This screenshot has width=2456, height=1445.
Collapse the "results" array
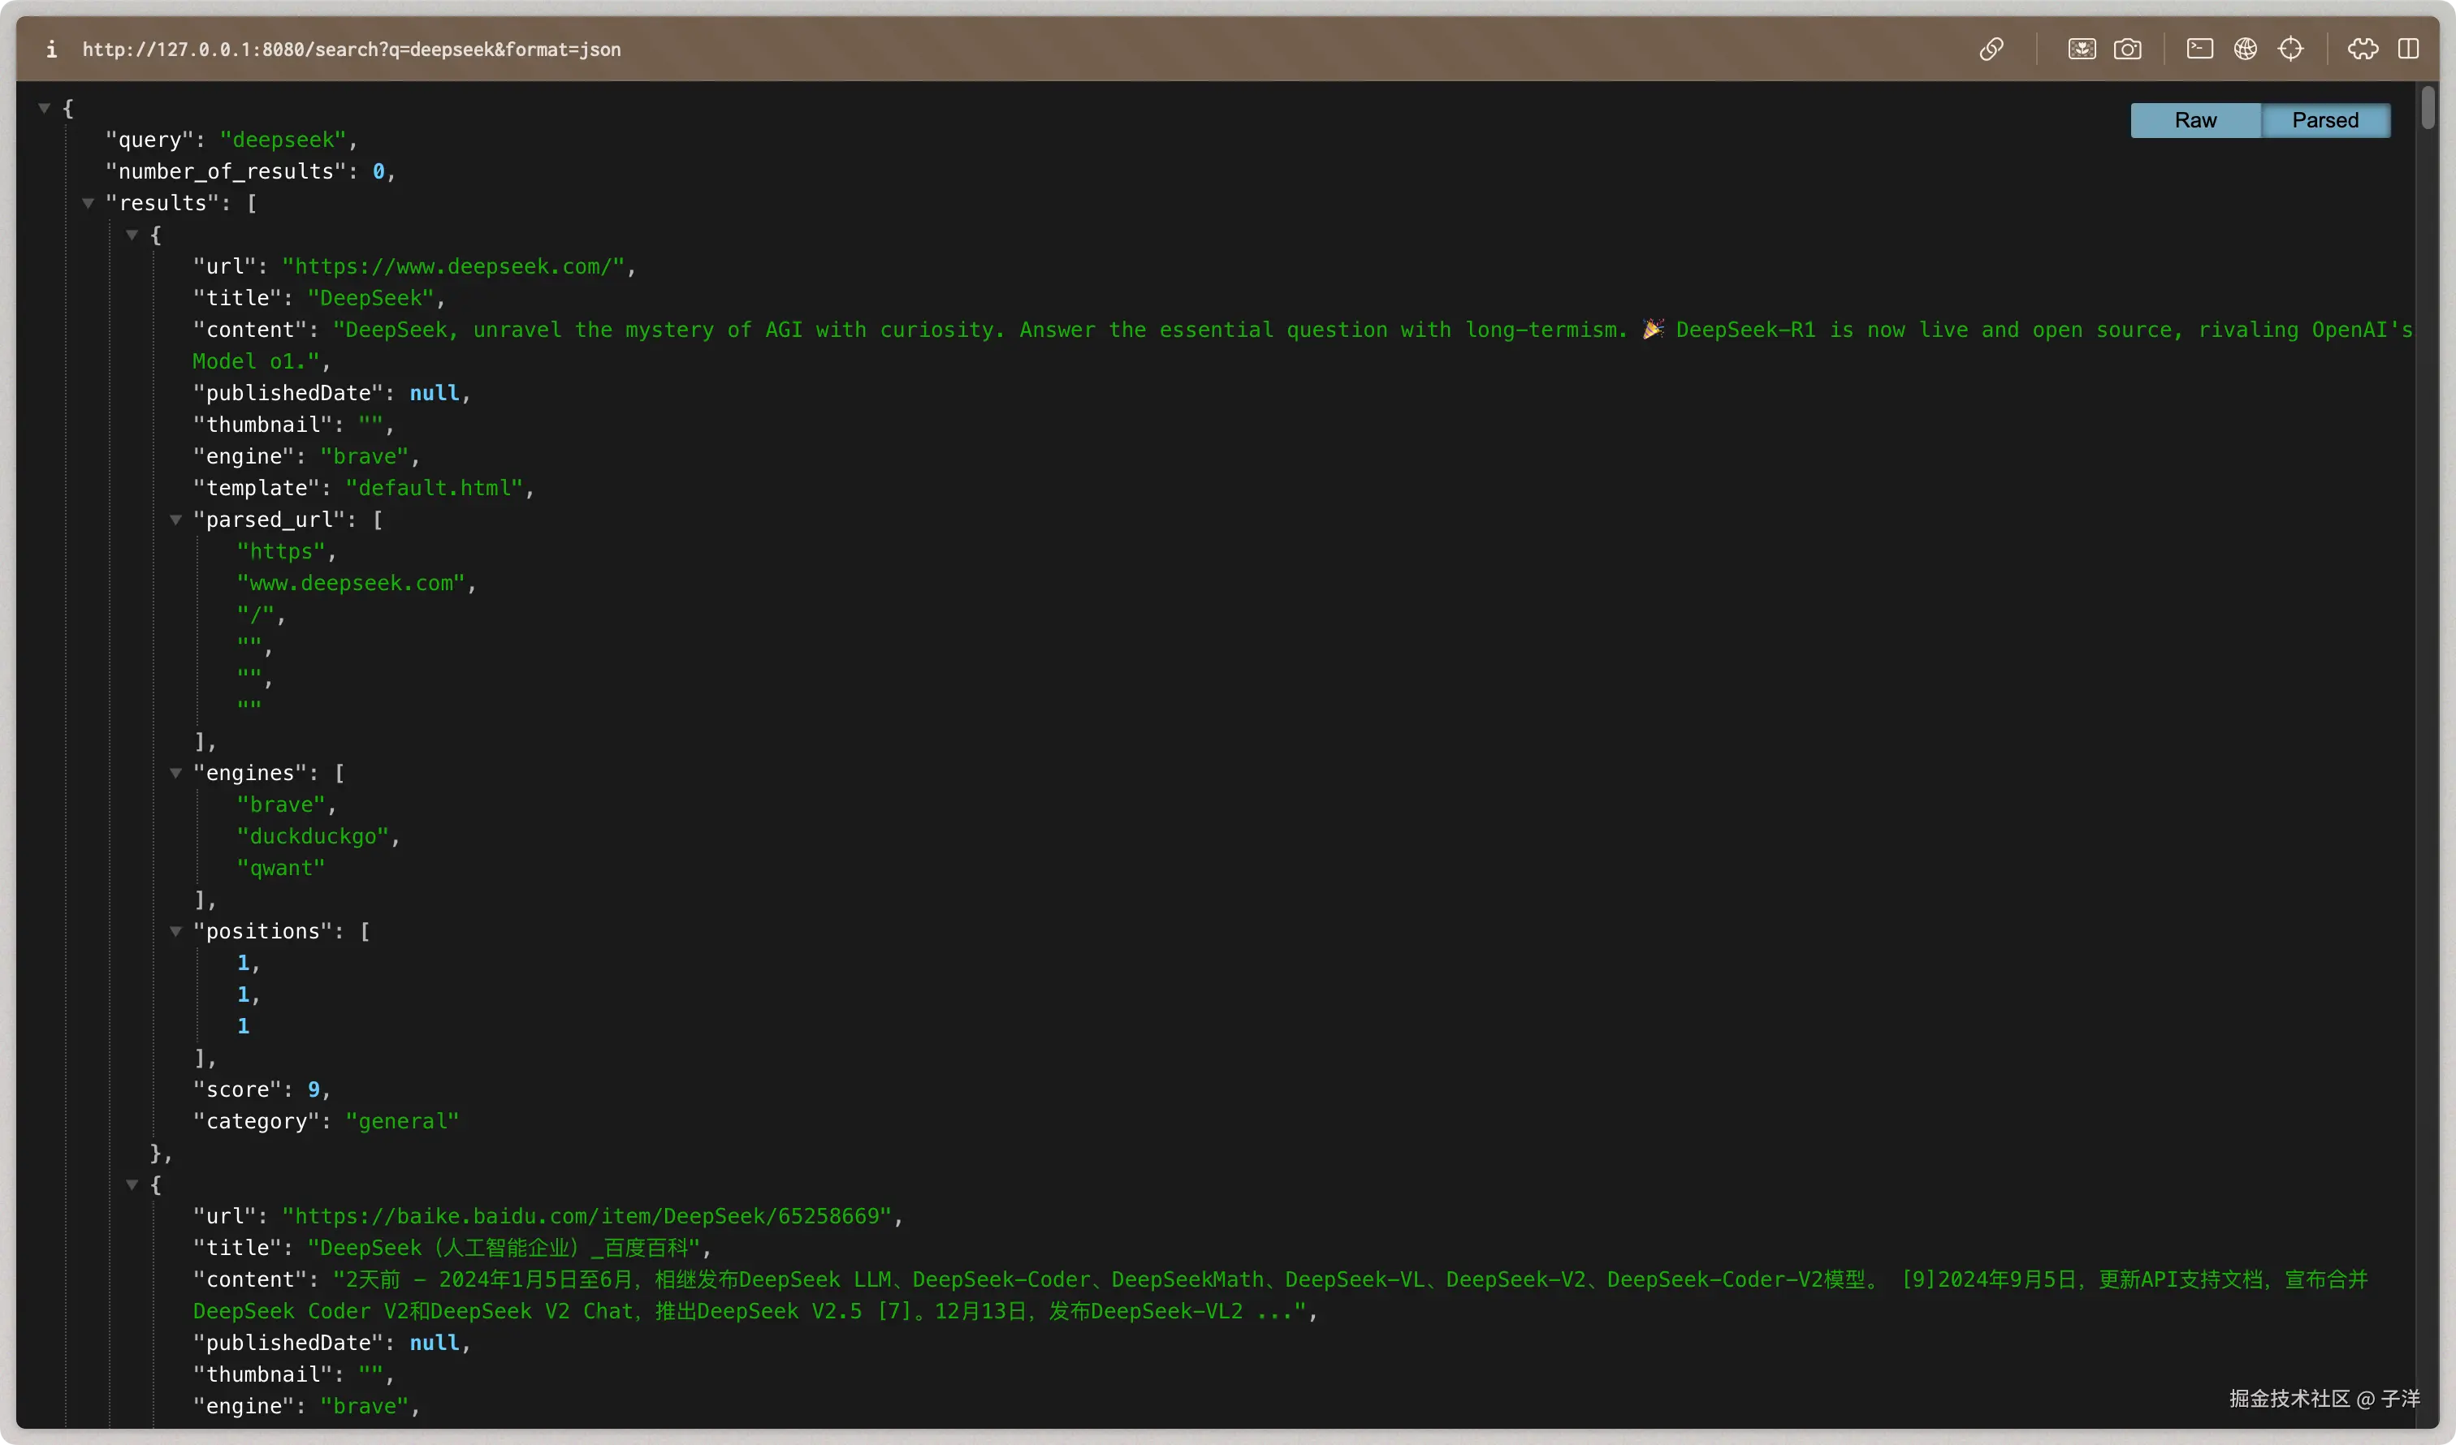coord(88,203)
